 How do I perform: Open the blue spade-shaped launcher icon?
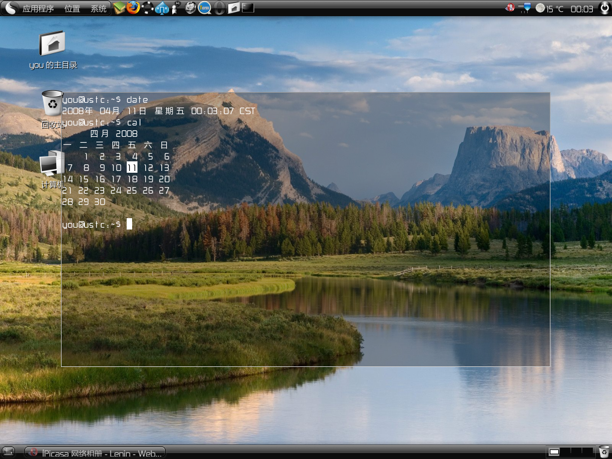pyautogui.click(x=162, y=8)
